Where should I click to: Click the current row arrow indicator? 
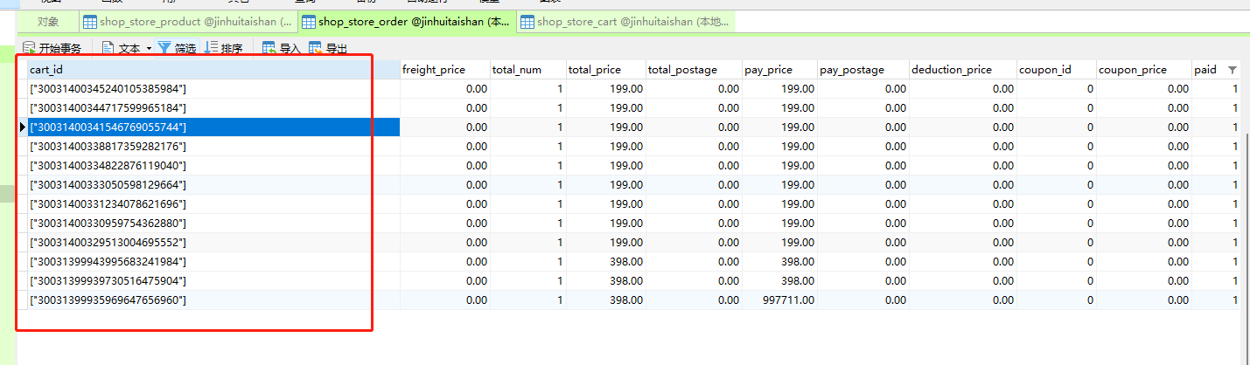23,127
